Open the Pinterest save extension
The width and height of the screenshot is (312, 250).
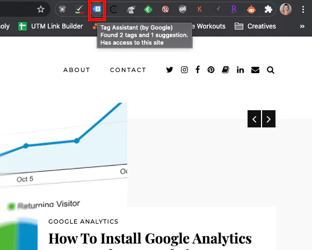[x=165, y=9]
